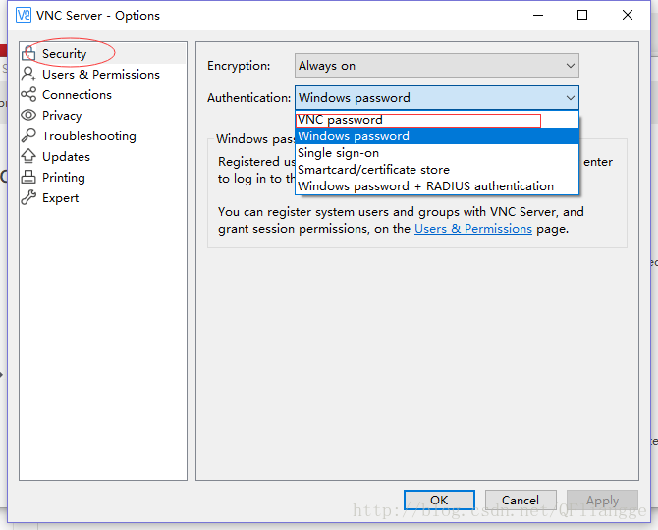Open the Security page
This screenshot has height=530, width=658.
(x=103, y=53)
